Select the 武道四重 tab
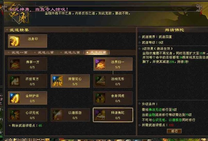This screenshot has width=208, height=141. [x=97, y=53]
